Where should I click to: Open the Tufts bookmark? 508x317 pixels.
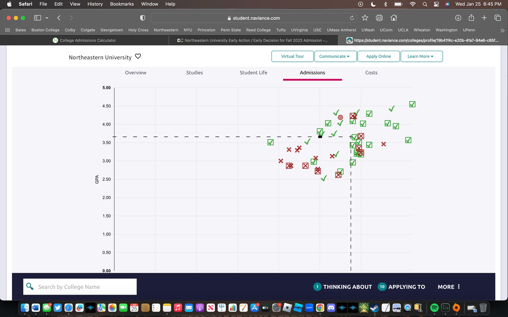pos(281,30)
